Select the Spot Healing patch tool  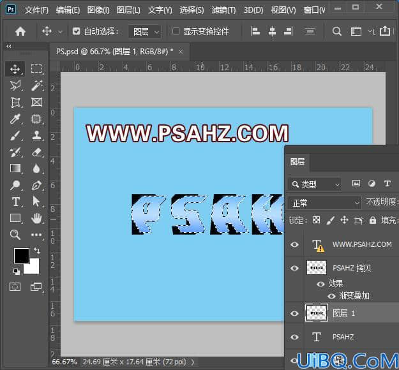[x=36, y=119]
